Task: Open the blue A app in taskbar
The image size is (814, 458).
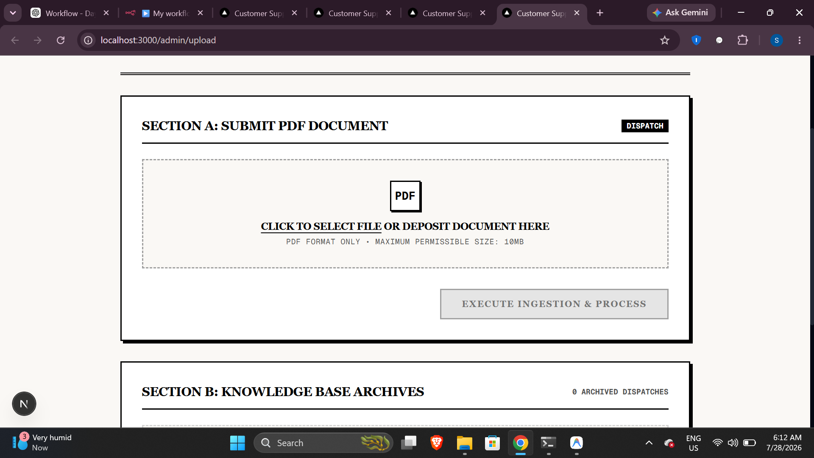Action: click(x=577, y=443)
